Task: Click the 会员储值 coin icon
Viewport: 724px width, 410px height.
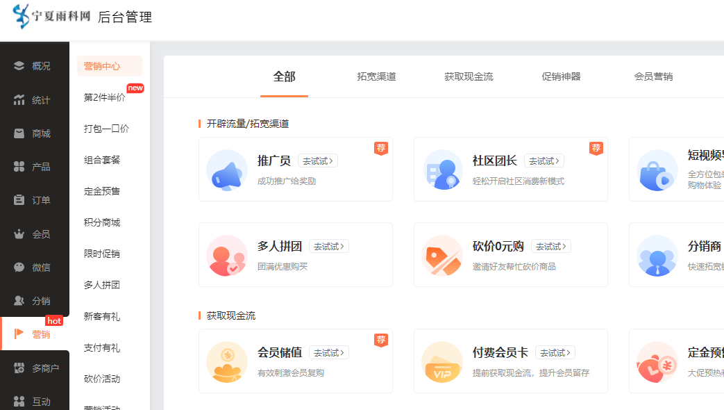Action: coord(227,362)
